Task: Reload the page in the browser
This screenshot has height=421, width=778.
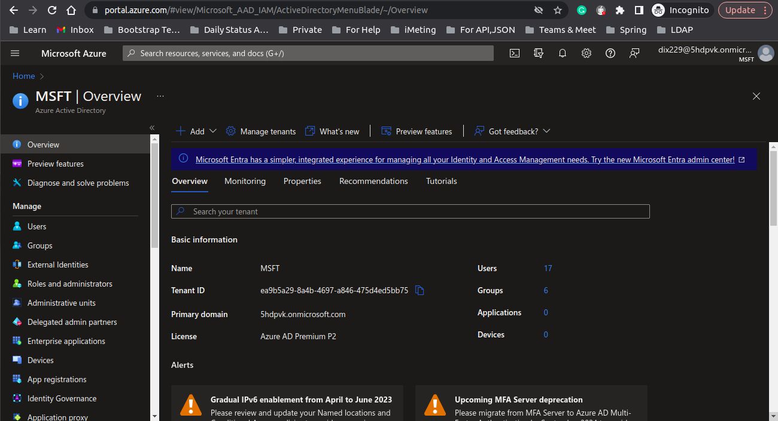Action: (x=52, y=10)
